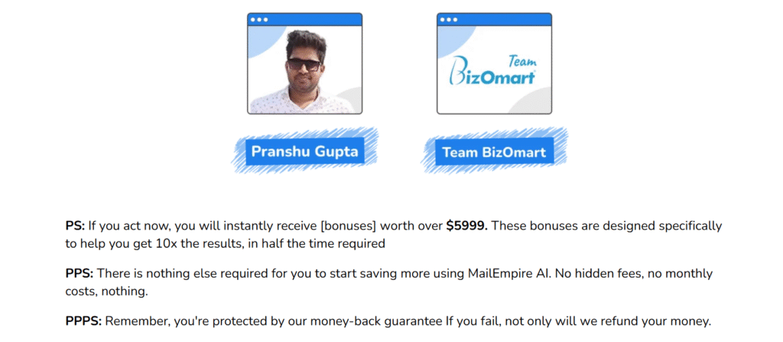Viewport: 783px width, 342px height.
Task: Click the 'BizOmart' wordmark inside the logo
Action: [x=492, y=77]
